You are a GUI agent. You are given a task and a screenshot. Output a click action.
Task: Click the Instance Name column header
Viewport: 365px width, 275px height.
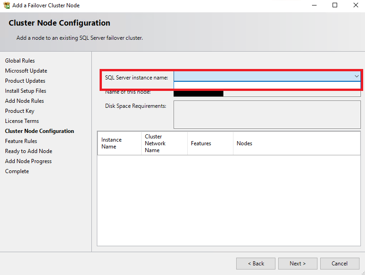pos(119,143)
